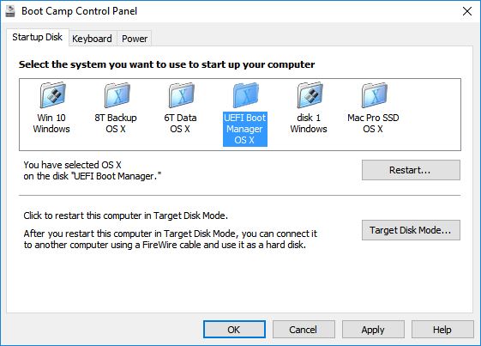This screenshot has height=346, width=481.
Task: Click the Cancel button
Action: pos(304,330)
